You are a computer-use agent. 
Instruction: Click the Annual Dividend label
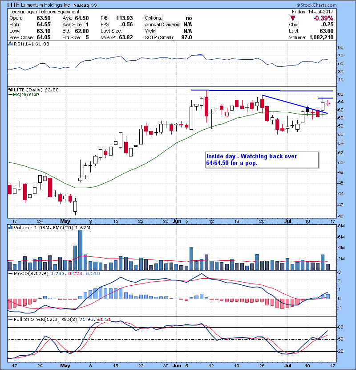(x=162, y=25)
